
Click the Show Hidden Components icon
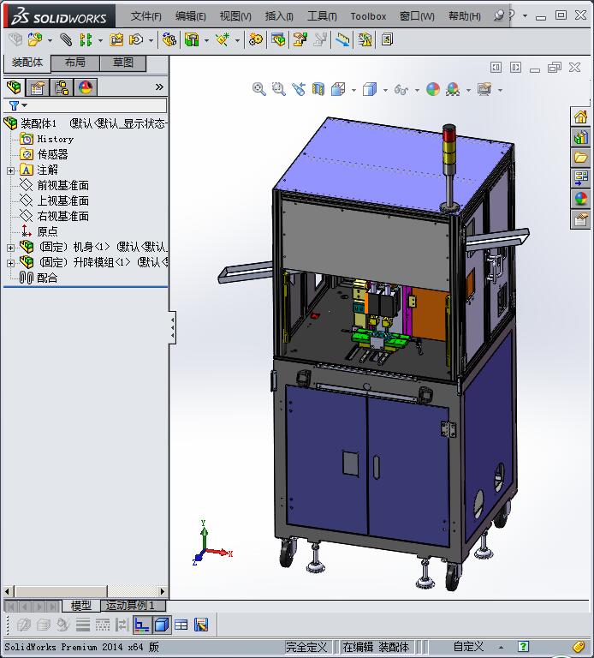[x=169, y=40]
